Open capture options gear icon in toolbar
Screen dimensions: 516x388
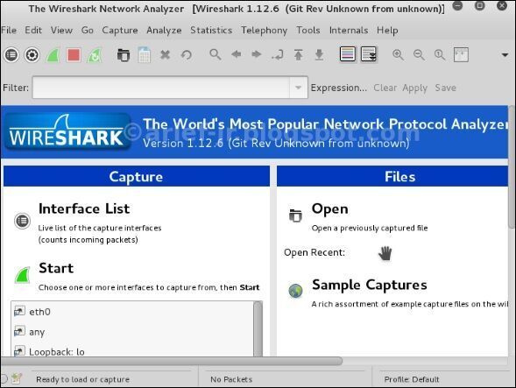coord(32,54)
